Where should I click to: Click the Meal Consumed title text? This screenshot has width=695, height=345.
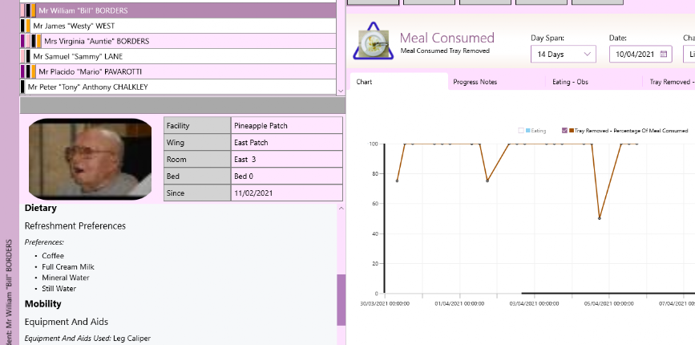pos(446,38)
